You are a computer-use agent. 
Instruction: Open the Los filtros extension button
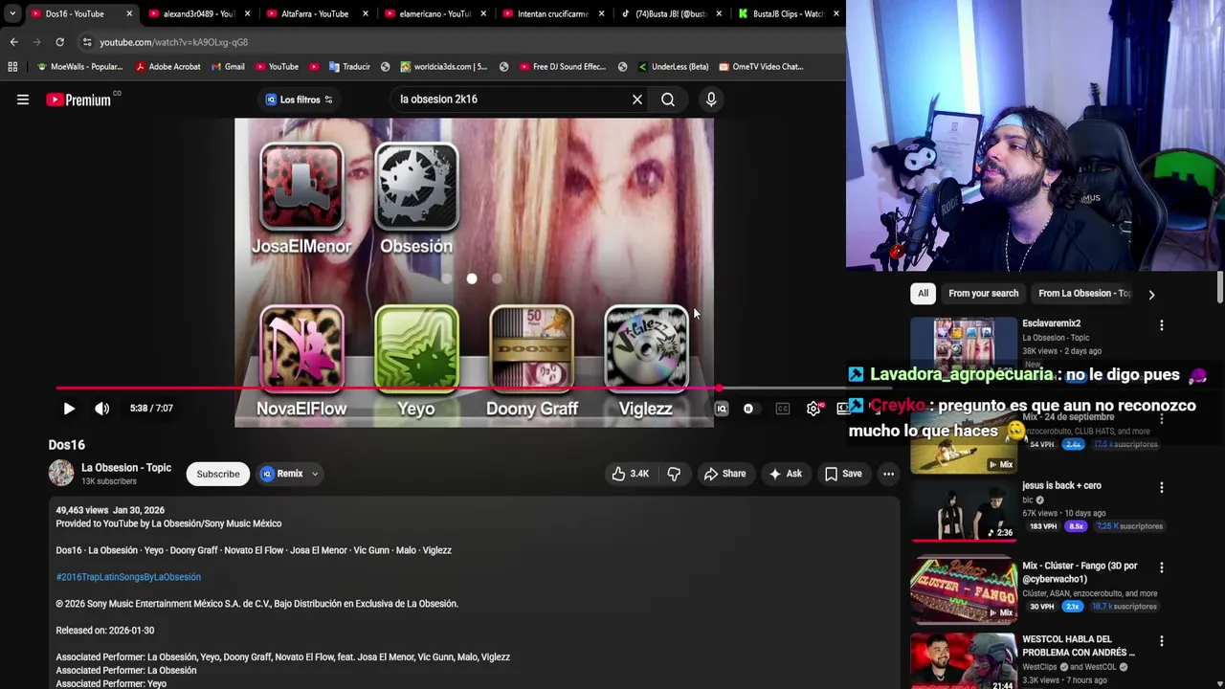299,100
